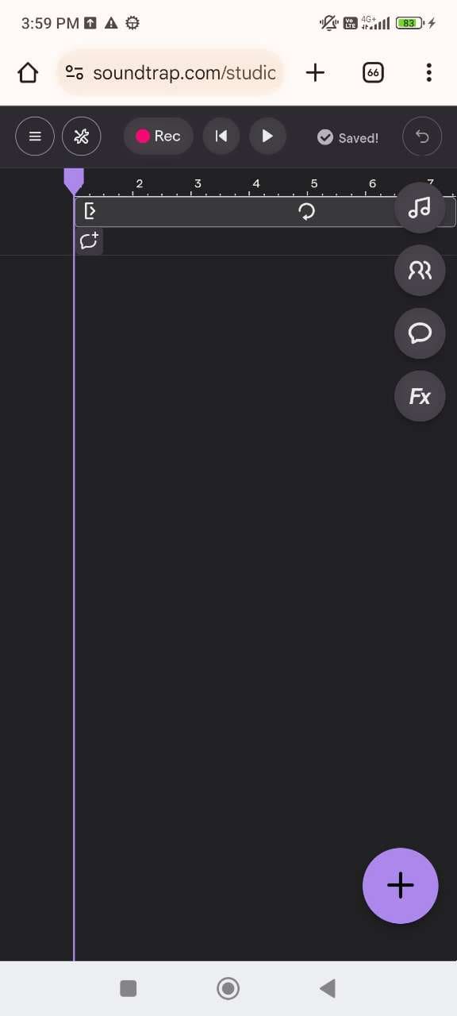The width and height of the screenshot is (457, 1016).
Task: Open the hamburger main menu
Action: click(x=35, y=136)
